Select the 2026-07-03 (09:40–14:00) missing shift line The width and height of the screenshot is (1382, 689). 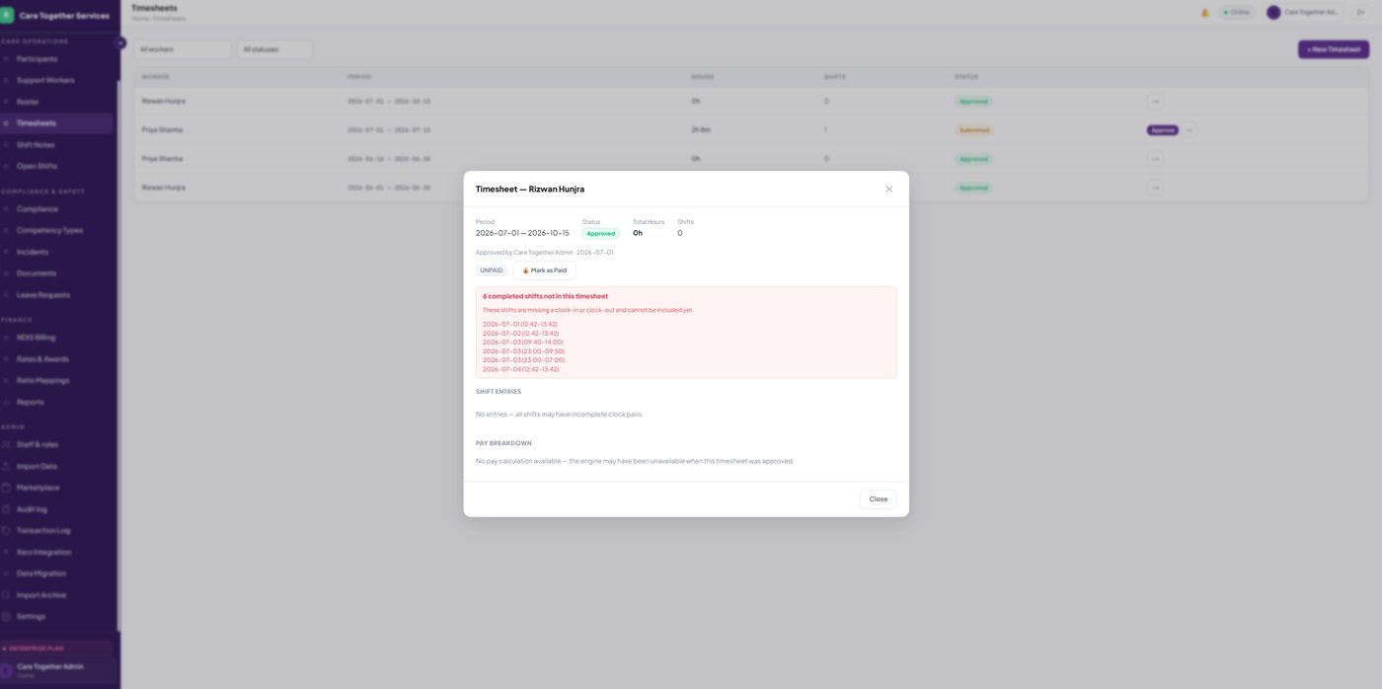(523, 343)
